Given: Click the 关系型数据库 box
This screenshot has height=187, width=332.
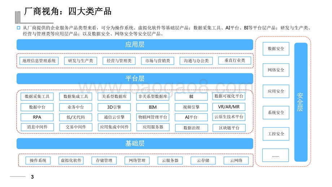Looking at the screenshot, I should [x=114, y=97].
